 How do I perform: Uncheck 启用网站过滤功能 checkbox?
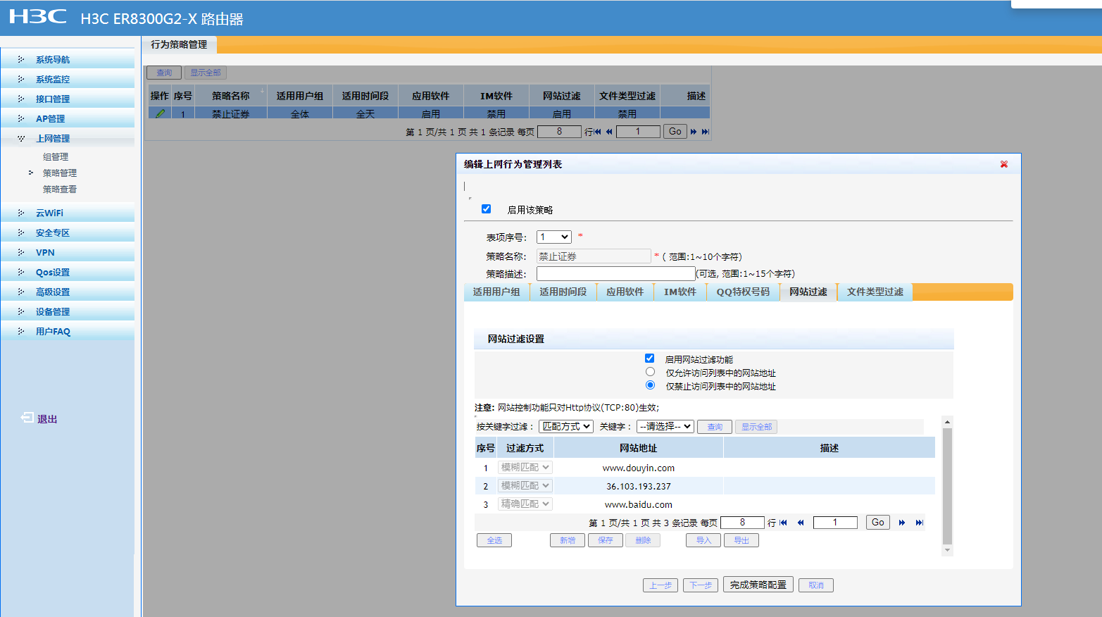pos(649,359)
